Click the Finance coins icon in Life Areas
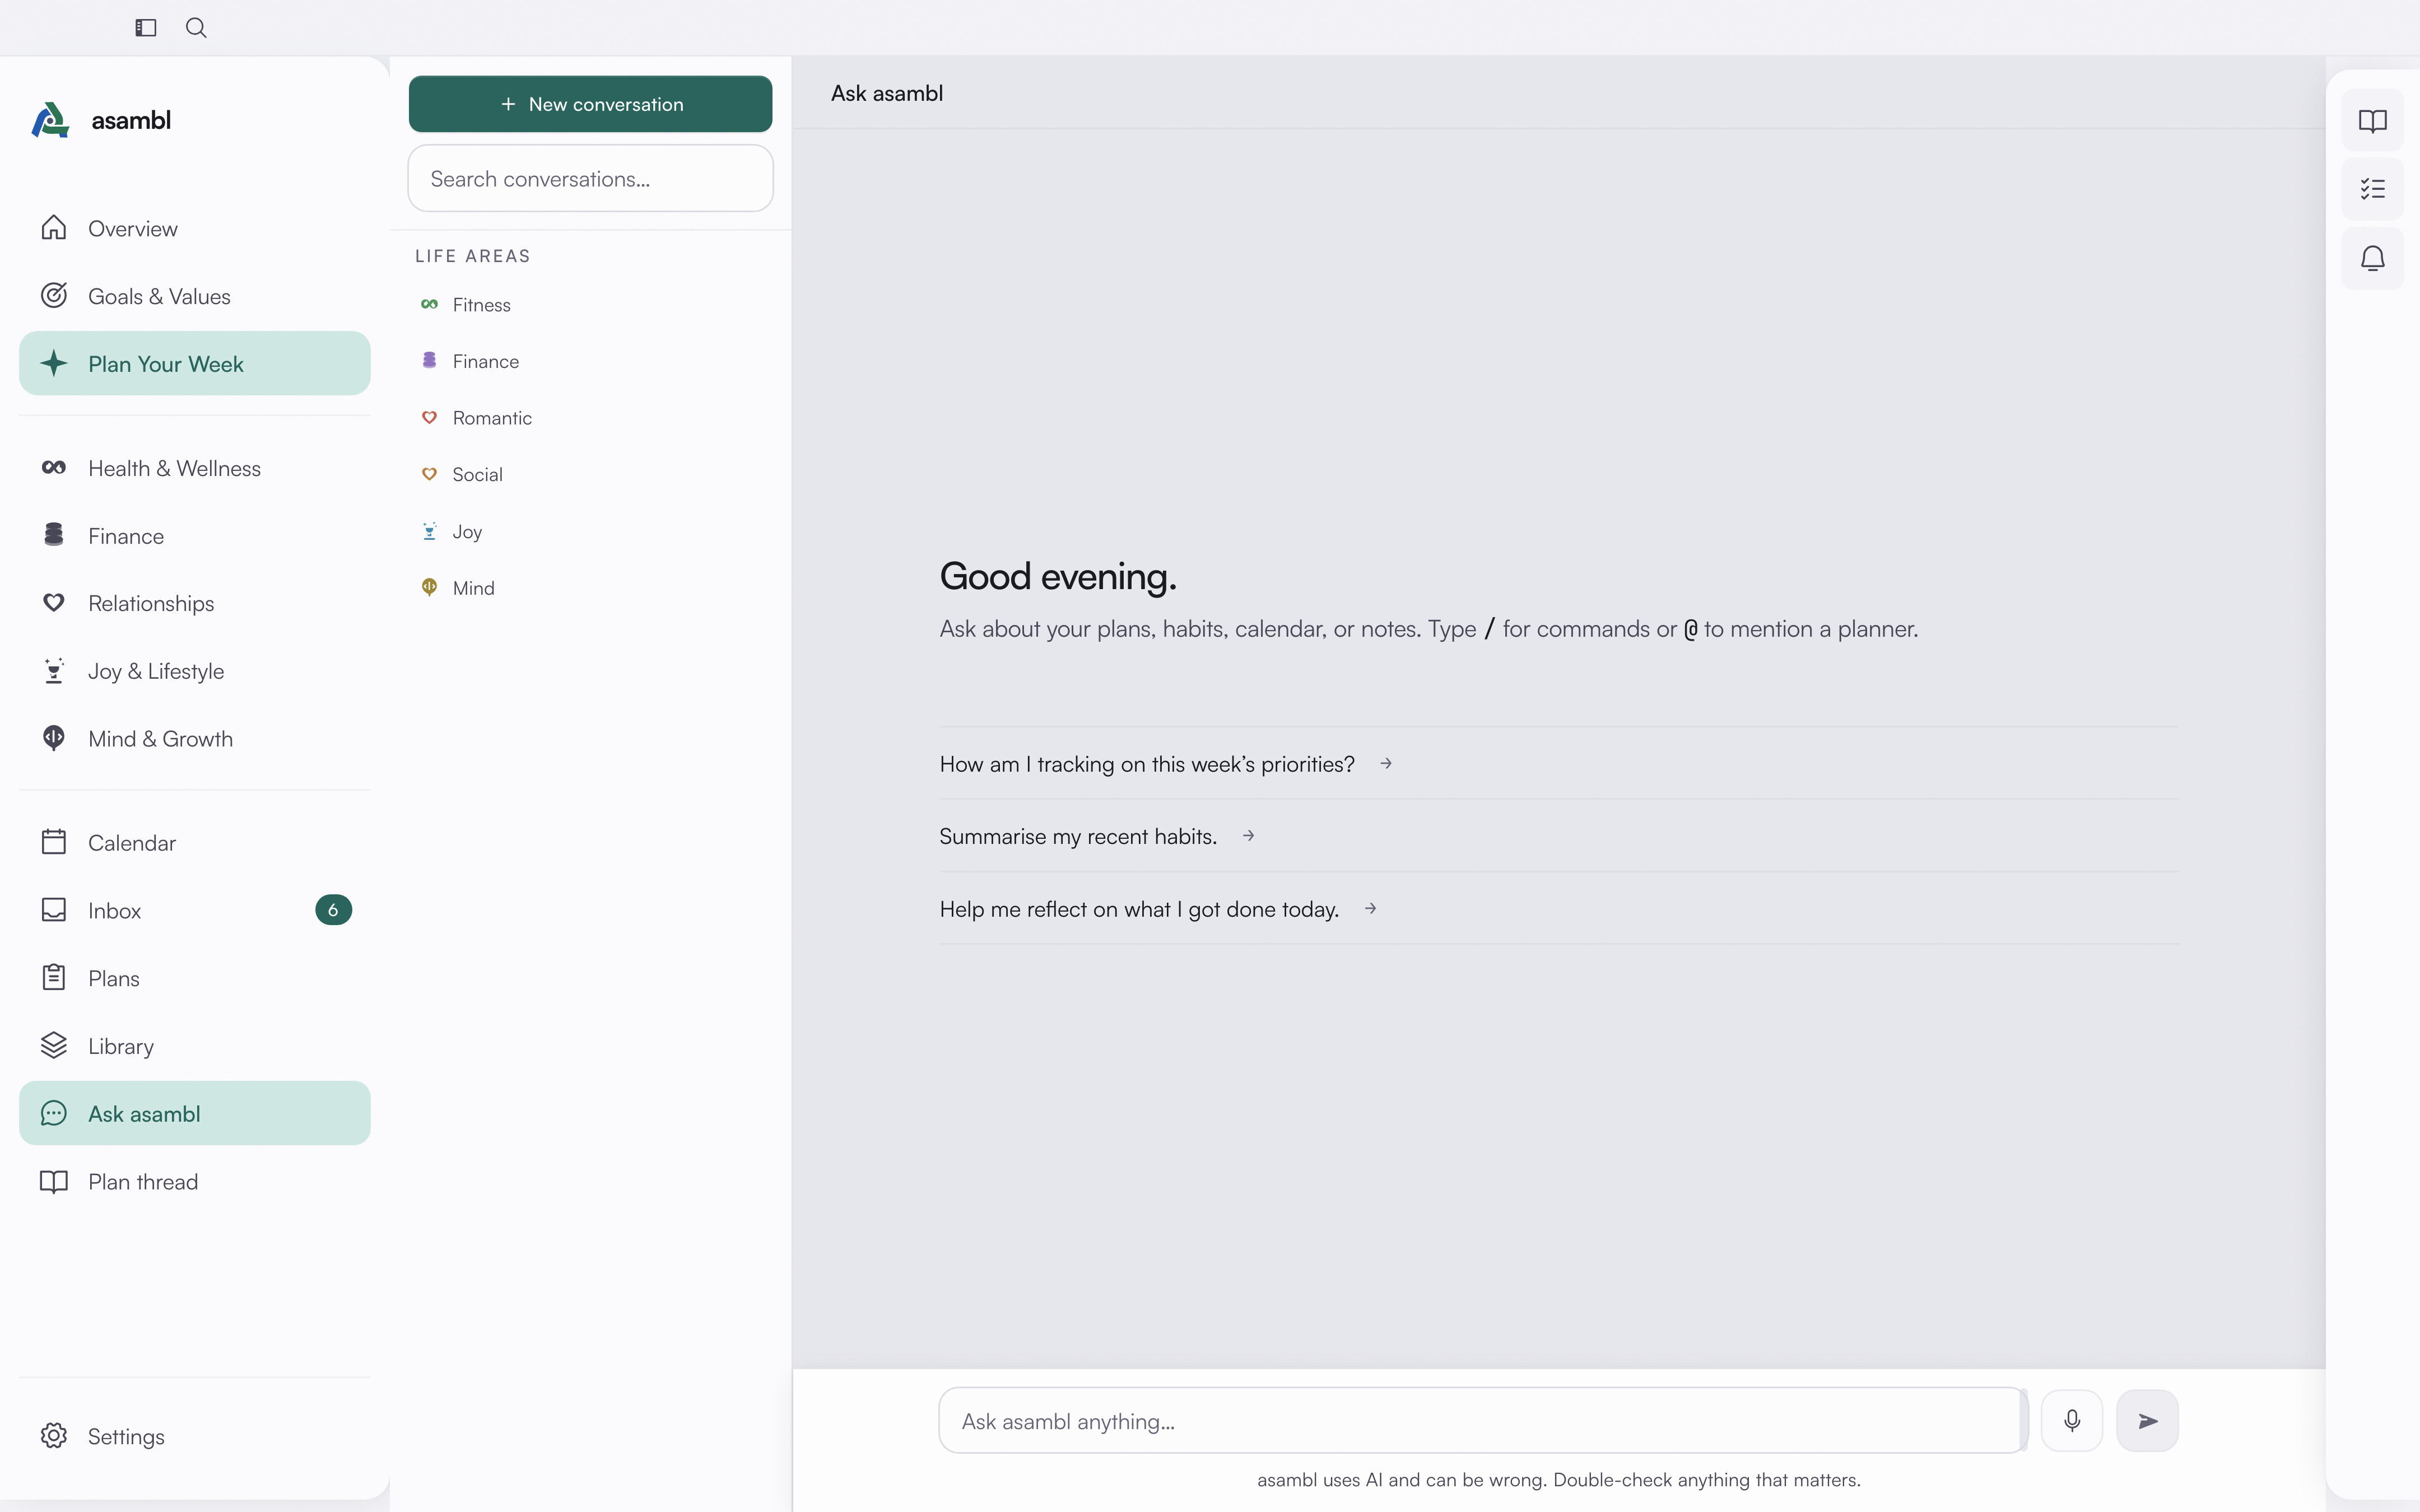This screenshot has height=1512, width=2420. [429, 360]
